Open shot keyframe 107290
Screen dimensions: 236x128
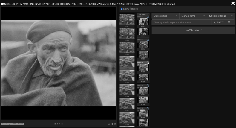pyautogui.click(x=143, y=90)
